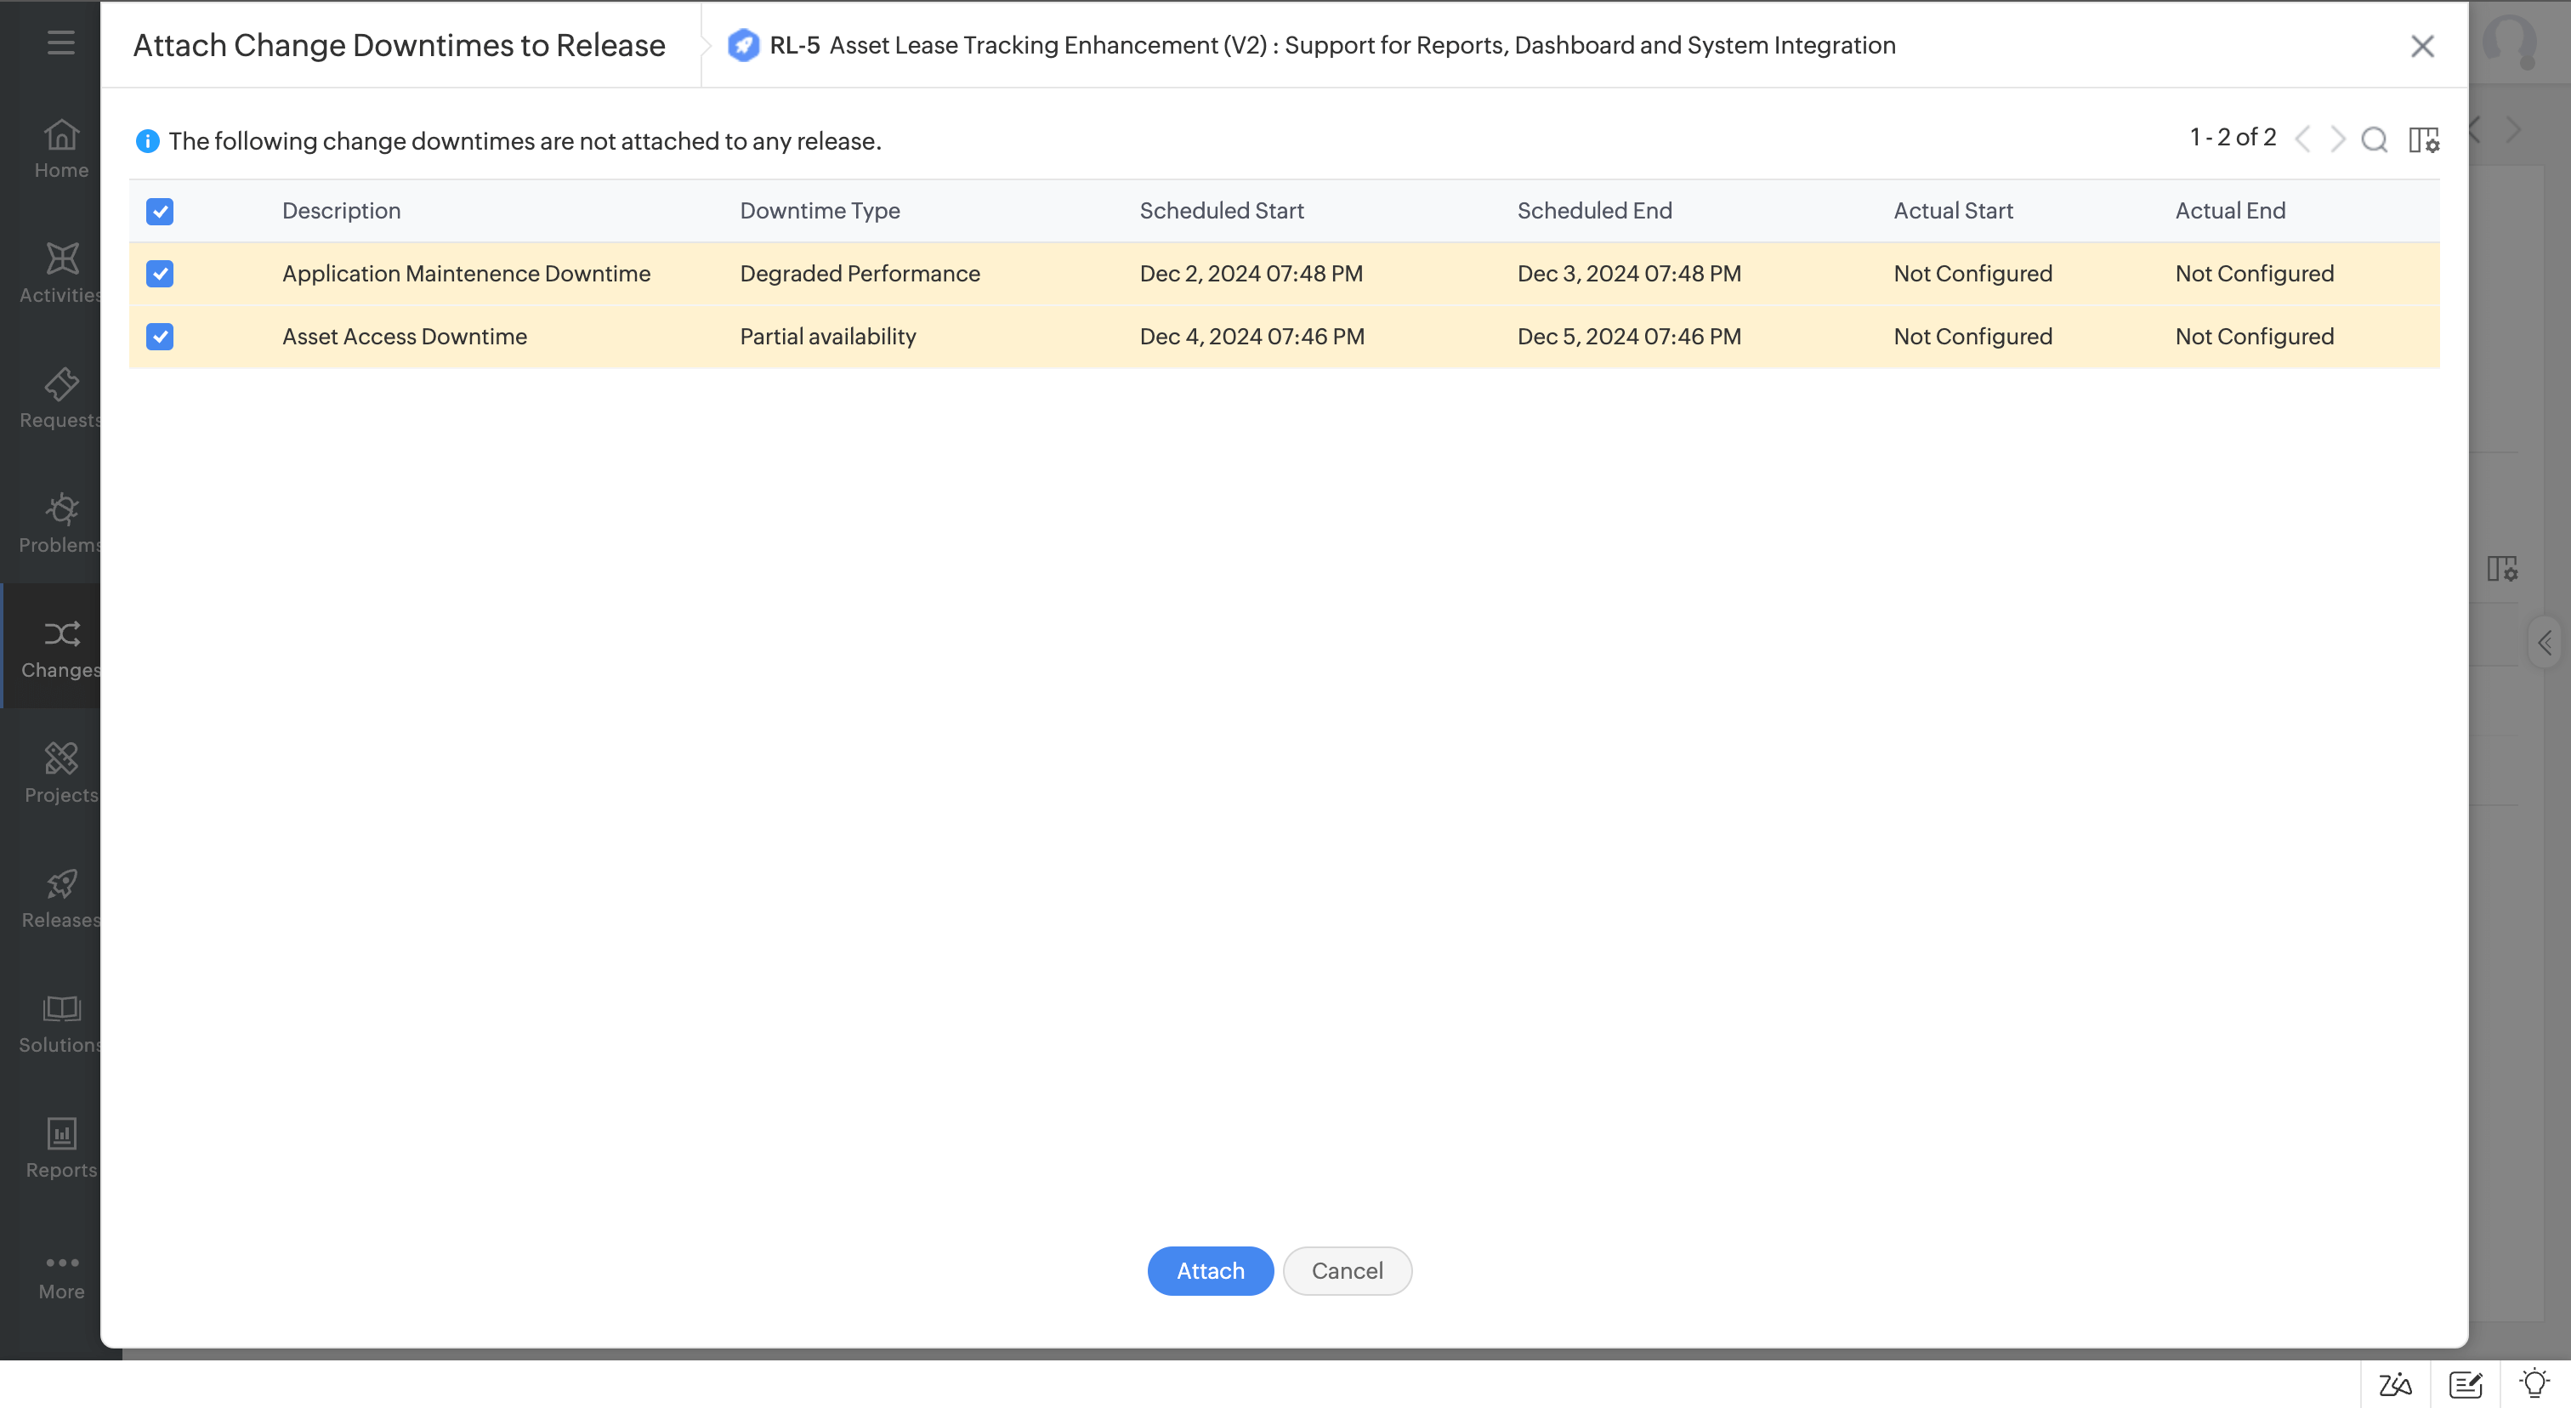
Task: Click the ZIA assistant icon
Action: pos(2395,1384)
